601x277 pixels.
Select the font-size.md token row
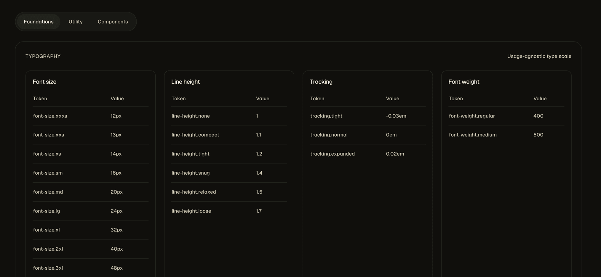48,192
